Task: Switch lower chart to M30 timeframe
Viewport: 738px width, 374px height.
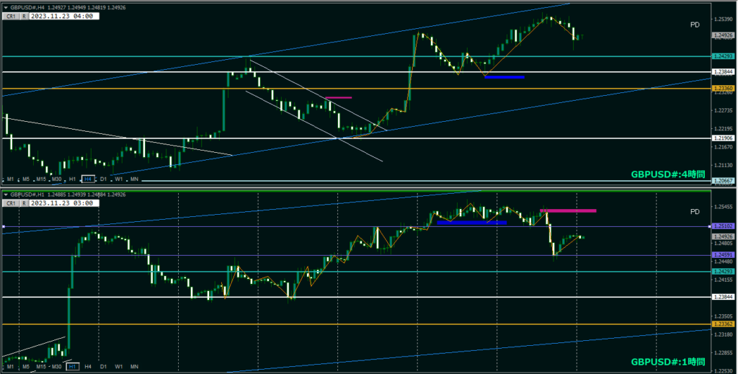Action: click(x=56, y=367)
